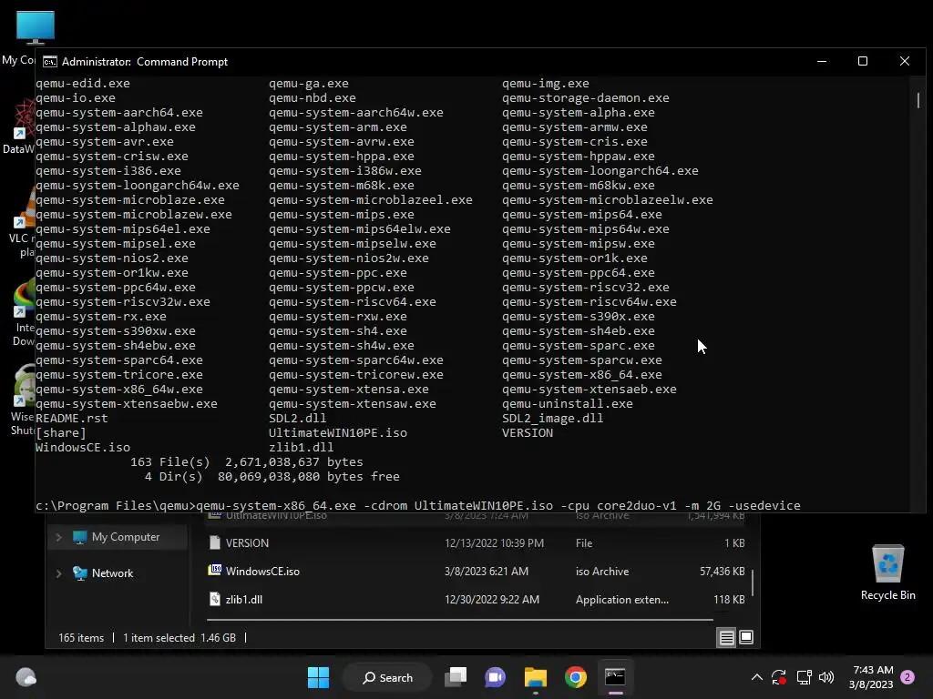Click the Command Prompt title bar icon
The image size is (933, 699).
[50, 62]
